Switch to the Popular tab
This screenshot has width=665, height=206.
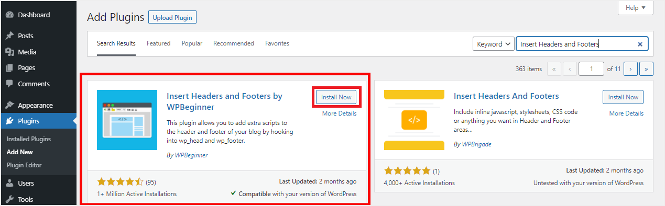point(192,43)
